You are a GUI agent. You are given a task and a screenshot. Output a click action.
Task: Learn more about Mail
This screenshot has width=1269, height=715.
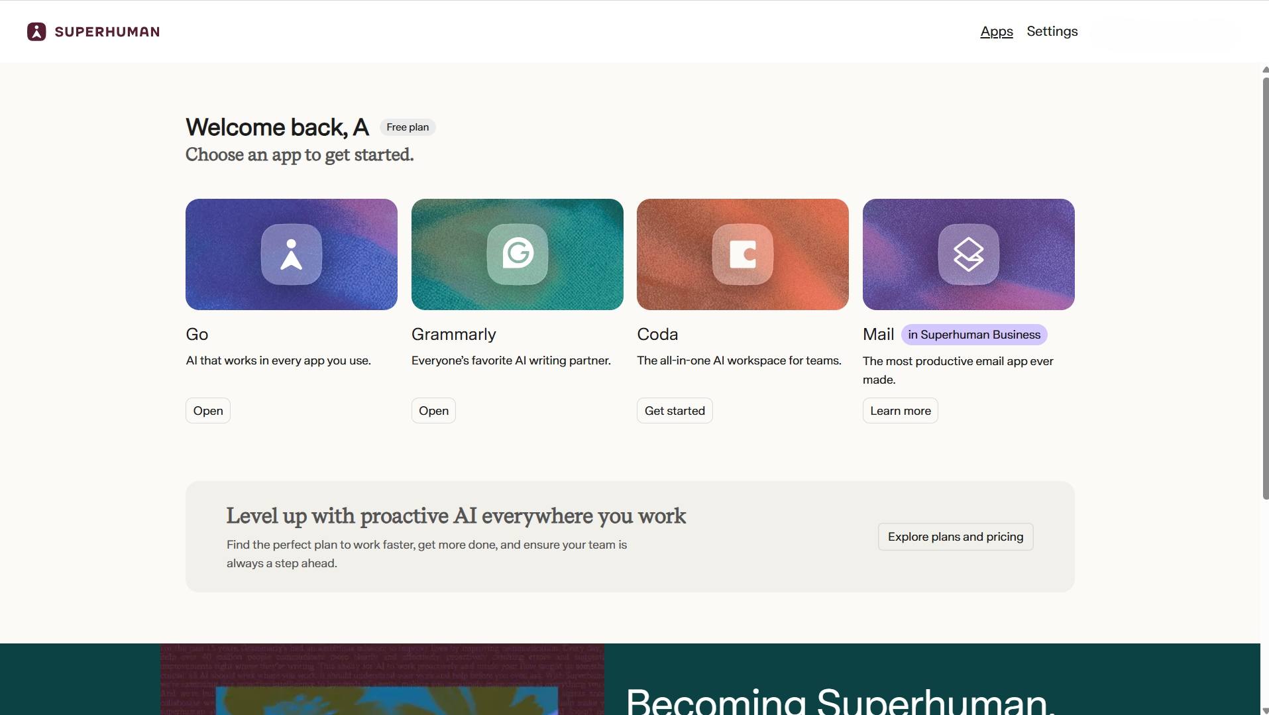point(901,411)
